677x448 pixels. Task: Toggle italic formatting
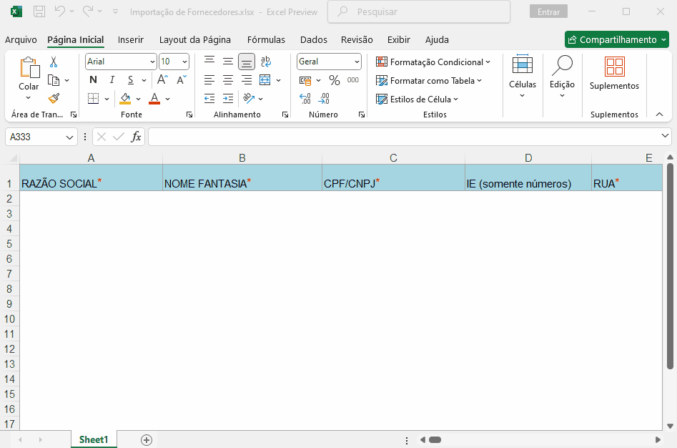click(112, 80)
